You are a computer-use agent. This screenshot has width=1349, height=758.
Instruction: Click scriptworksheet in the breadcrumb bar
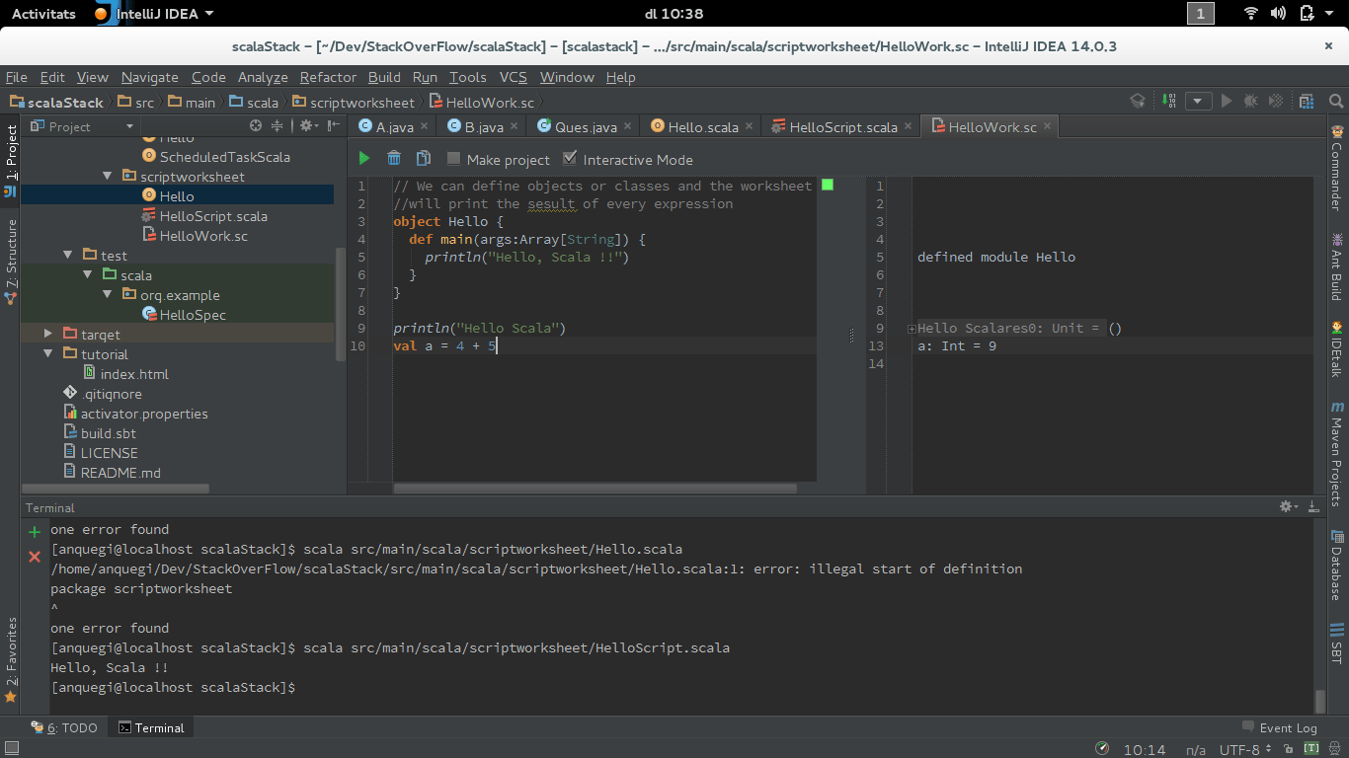pos(362,102)
